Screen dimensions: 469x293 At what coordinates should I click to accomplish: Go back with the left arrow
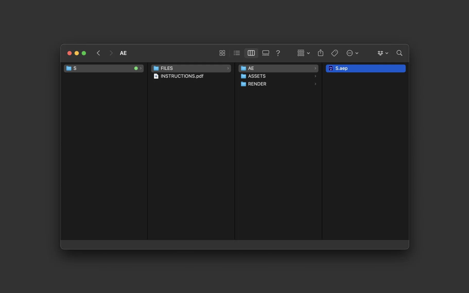[98, 53]
